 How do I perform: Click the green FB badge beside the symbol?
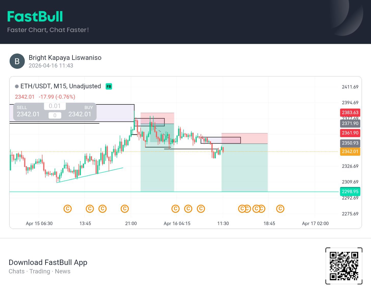point(109,86)
